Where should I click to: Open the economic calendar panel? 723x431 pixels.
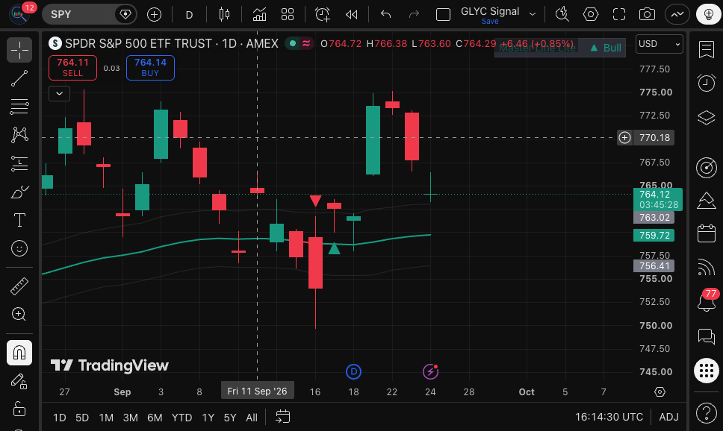pos(707,233)
